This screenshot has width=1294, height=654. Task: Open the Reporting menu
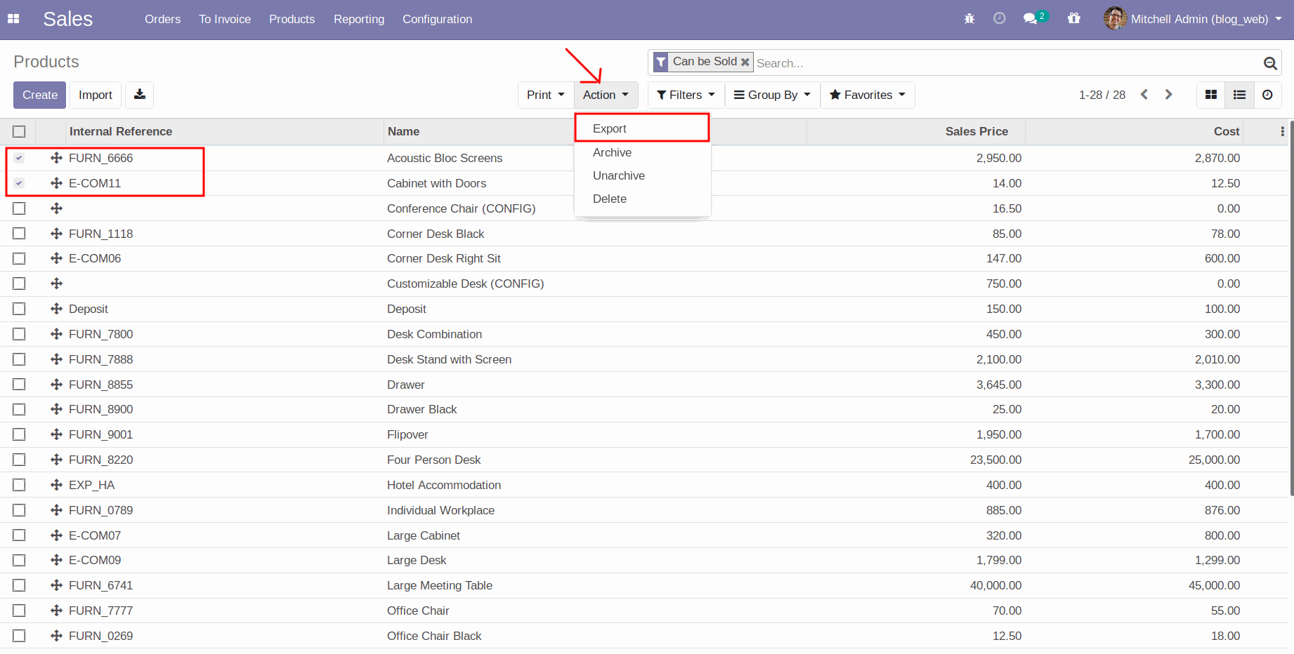[359, 19]
